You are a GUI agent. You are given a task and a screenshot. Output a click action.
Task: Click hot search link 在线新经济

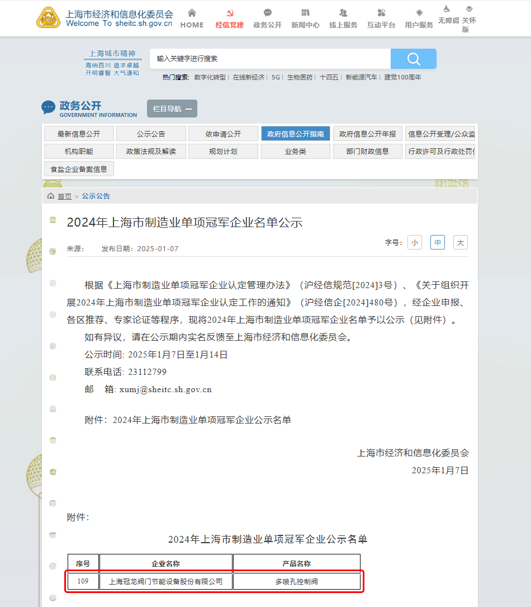click(249, 77)
